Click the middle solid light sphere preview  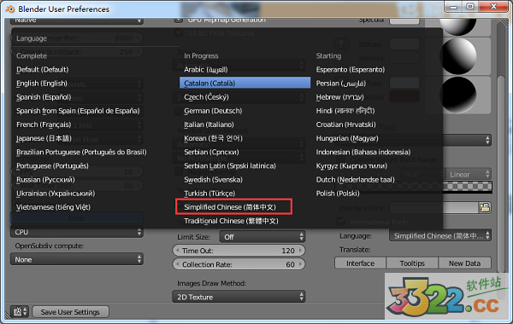(x=458, y=55)
